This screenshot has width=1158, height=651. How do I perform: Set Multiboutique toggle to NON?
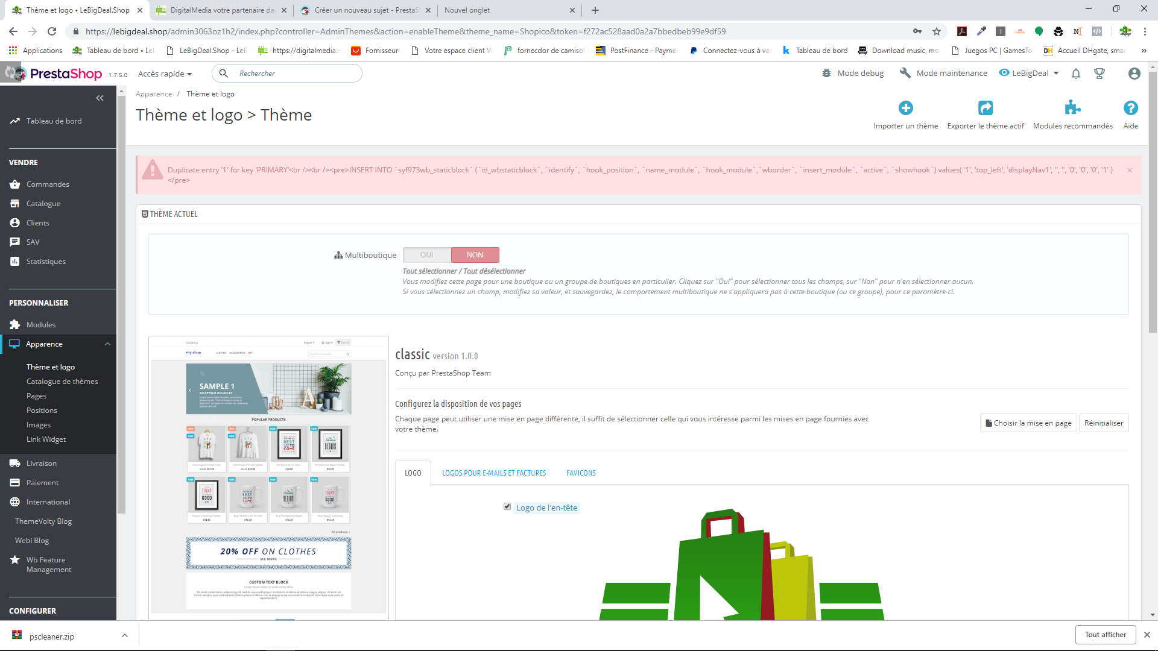(x=475, y=255)
